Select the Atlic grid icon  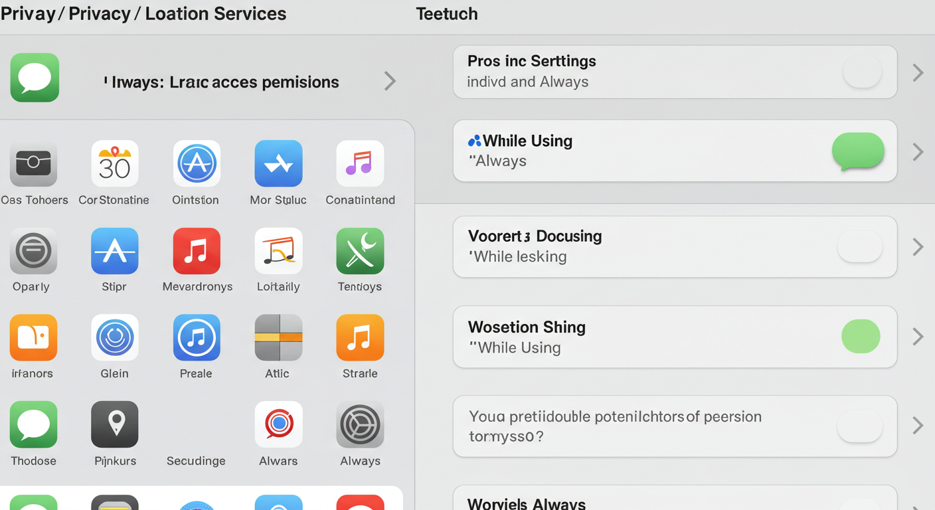(x=278, y=337)
